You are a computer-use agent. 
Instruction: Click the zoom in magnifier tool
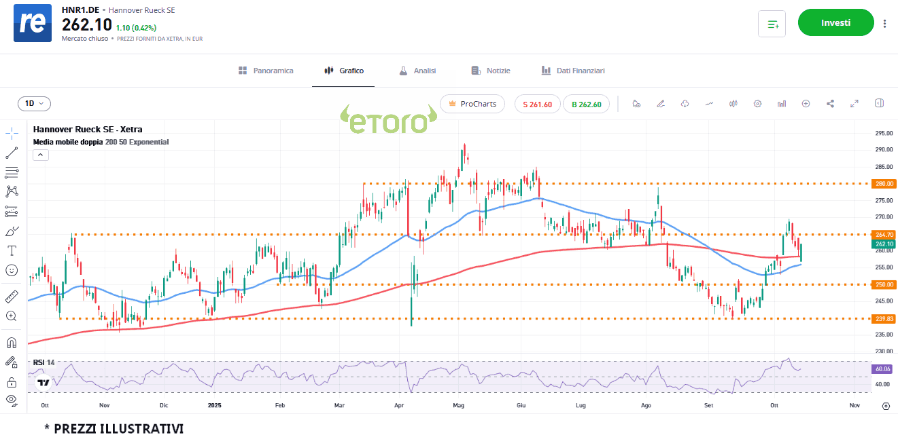pos(12,316)
